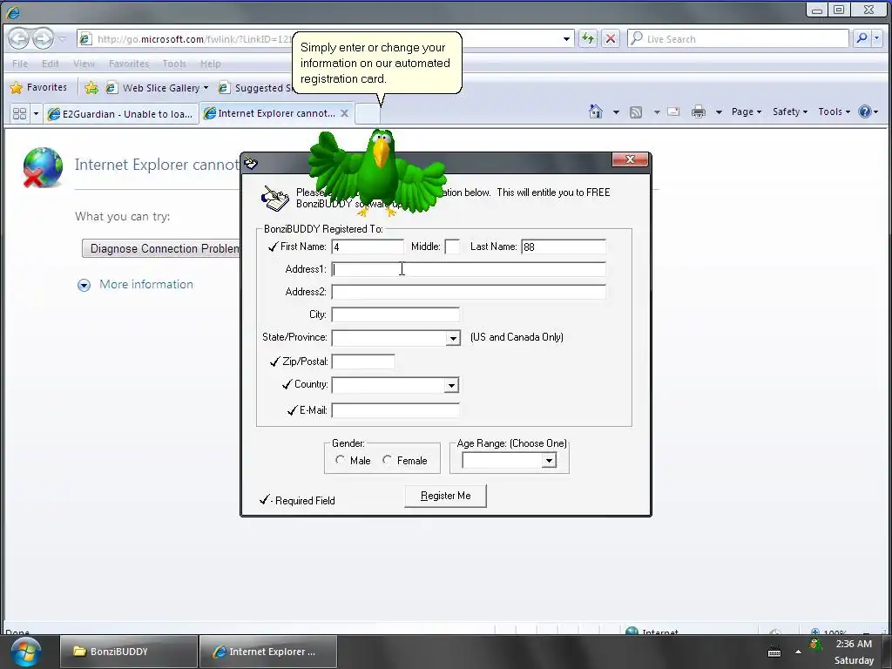The image size is (892, 669).
Task: Expand the address bar history dropdown
Action: point(566,38)
